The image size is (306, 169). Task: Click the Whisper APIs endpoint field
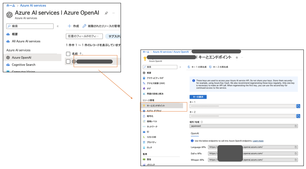pos(253,160)
